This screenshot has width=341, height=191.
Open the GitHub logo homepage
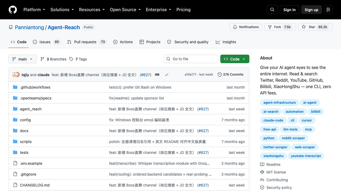13,10
